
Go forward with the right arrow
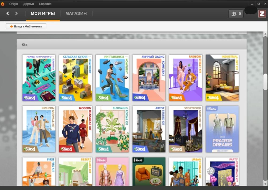(16, 13)
